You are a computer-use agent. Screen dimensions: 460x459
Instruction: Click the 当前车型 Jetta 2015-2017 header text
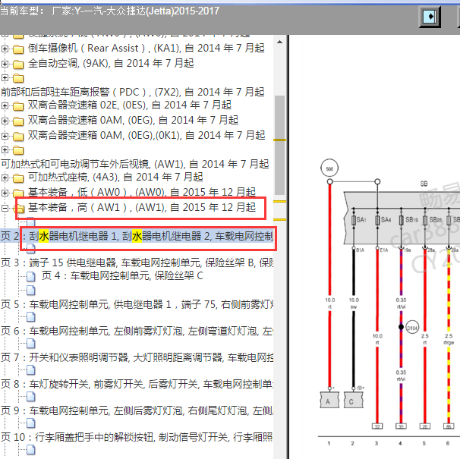(110, 11)
